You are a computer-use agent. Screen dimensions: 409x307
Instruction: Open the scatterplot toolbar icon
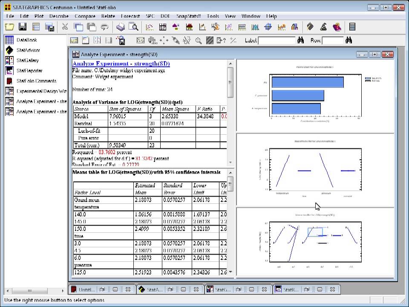149,27
